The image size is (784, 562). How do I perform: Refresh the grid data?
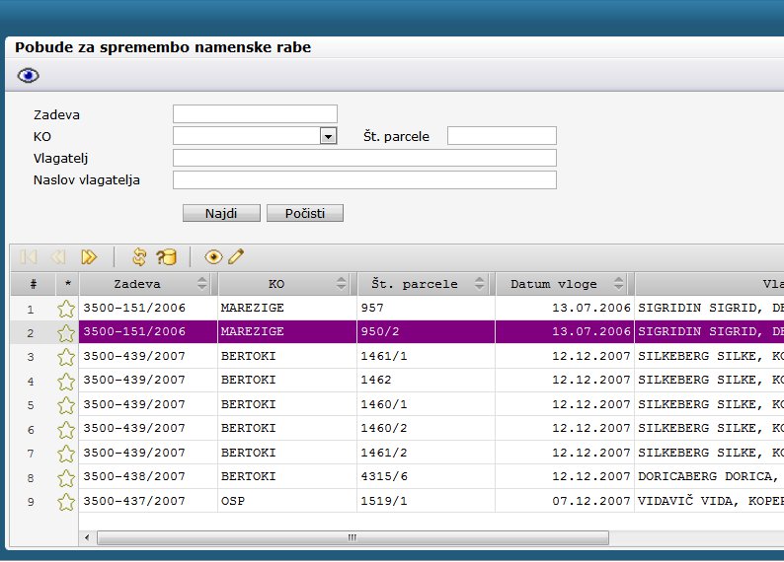(x=139, y=257)
